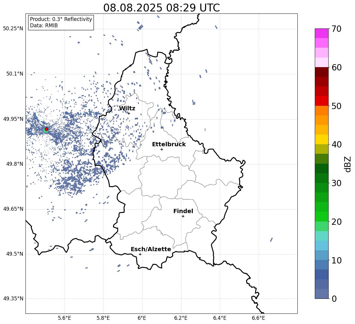The width and height of the screenshot is (355, 324).
Task: Click the bright red colorbar segment above 50
Action: pyautogui.click(x=322, y=101)
